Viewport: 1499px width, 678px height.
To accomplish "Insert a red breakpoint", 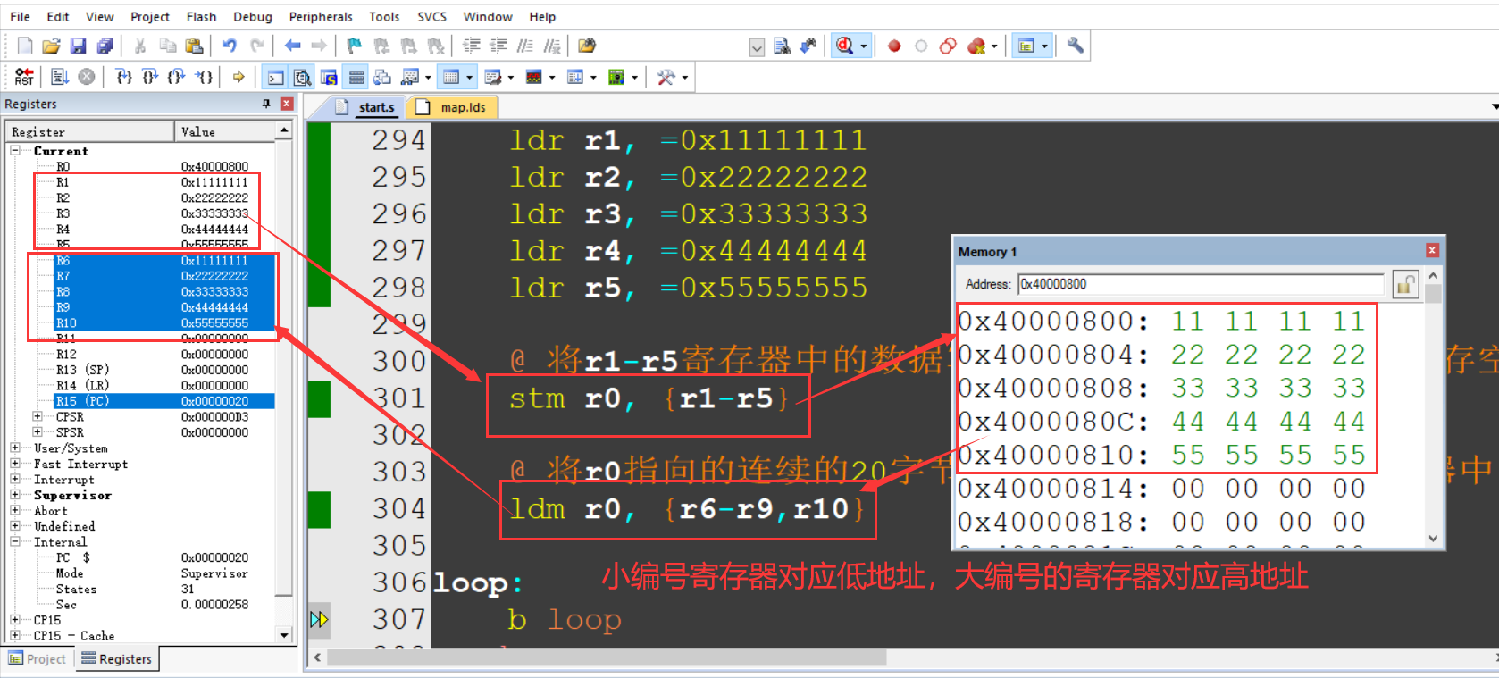I will coord(894,46).
